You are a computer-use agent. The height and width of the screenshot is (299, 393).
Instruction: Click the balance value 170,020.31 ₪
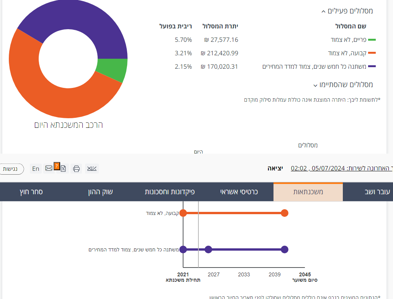(x=219, y=66)
